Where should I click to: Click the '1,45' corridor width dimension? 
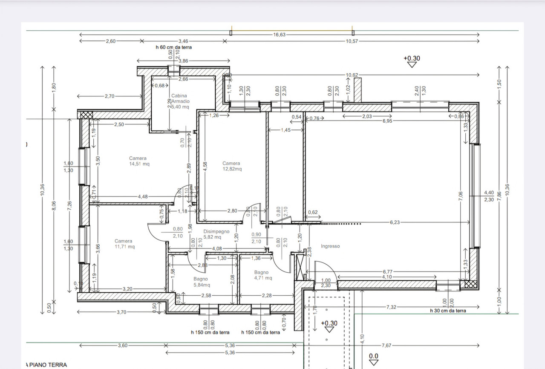pyautogui.click(x=286, y=130)
